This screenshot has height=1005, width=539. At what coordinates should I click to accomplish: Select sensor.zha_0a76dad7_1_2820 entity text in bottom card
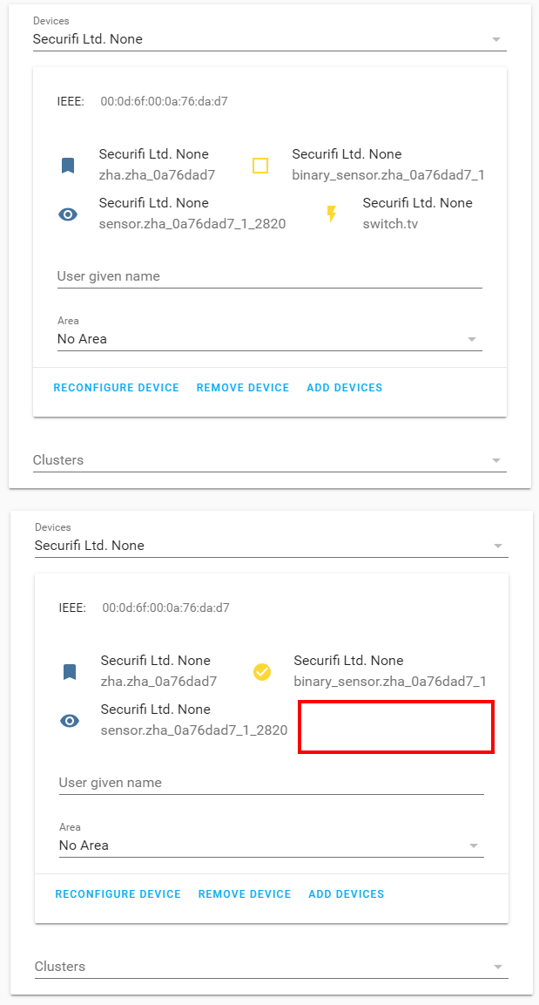pyautogui.click(x=194, y=730)
